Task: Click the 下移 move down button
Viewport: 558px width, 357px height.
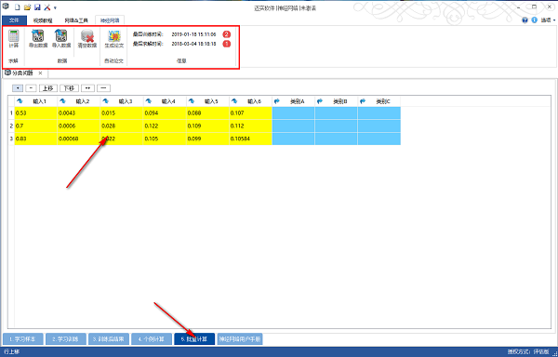Action: coord(69,87)
